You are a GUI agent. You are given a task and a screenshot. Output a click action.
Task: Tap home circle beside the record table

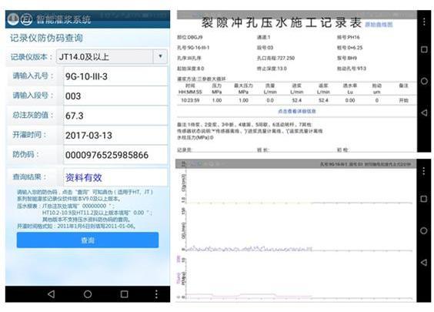tap(424, 81)
